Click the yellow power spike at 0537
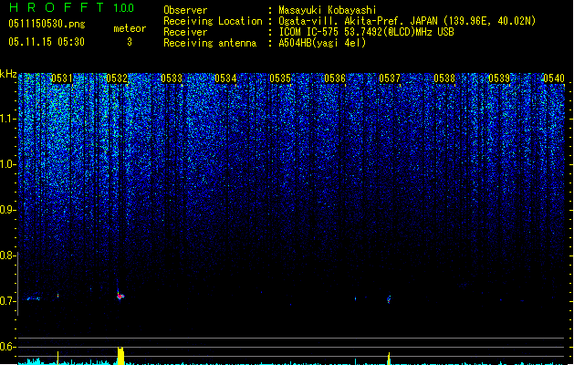The height and width of the screenshot is (365, 574). tap(389, 359)
